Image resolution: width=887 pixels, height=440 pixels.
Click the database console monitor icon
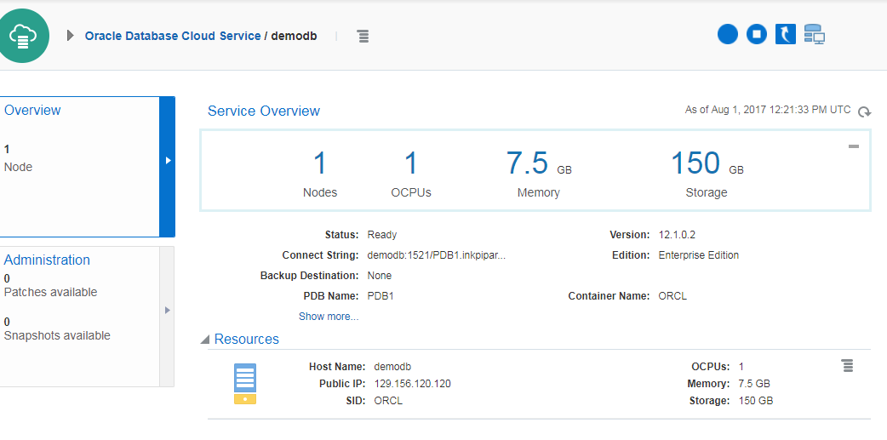click(x=815, y=35)
